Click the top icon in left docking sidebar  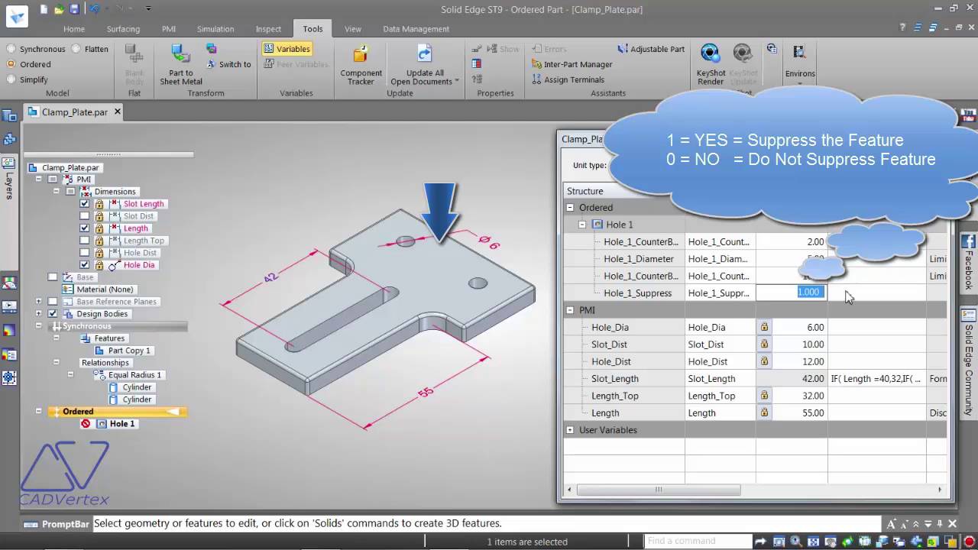point(9,116)
